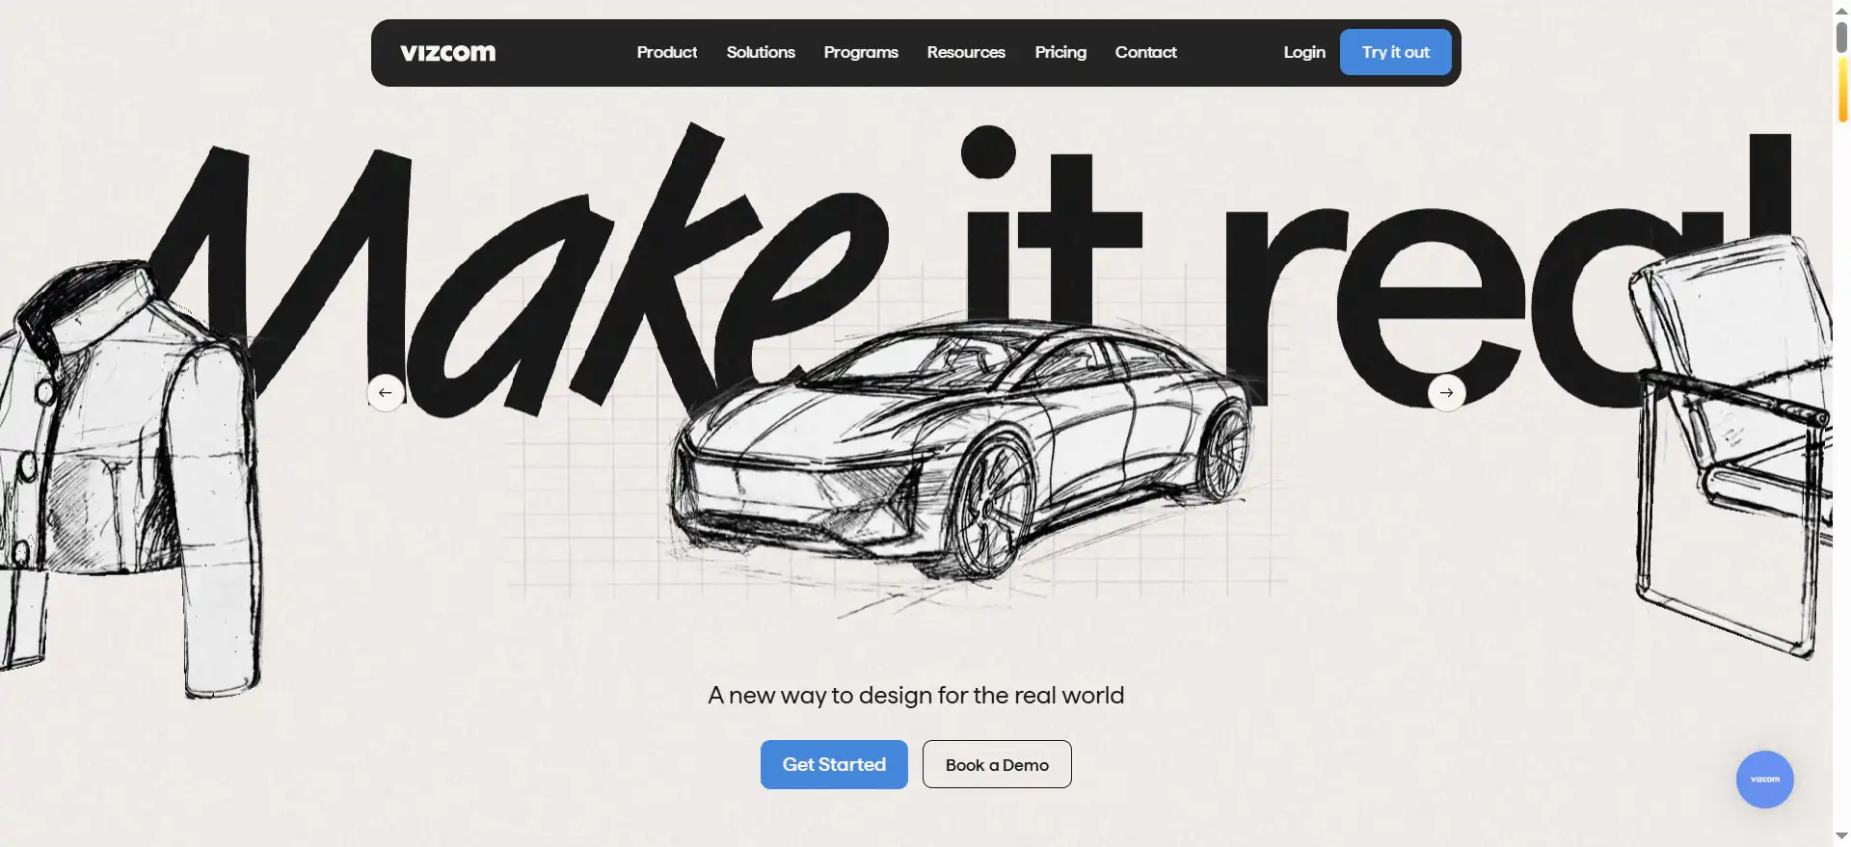Click the Try it out button

1395,52
